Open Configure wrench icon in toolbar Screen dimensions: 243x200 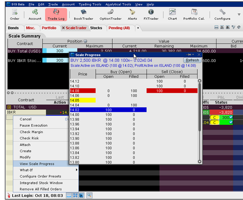tap(222, 15)
